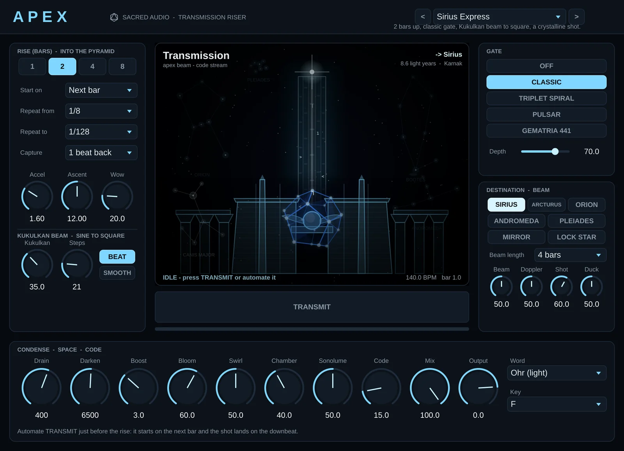This screenshot has height=451, width=624.
Task: Click the Drain knob
Action: (41, 388)
